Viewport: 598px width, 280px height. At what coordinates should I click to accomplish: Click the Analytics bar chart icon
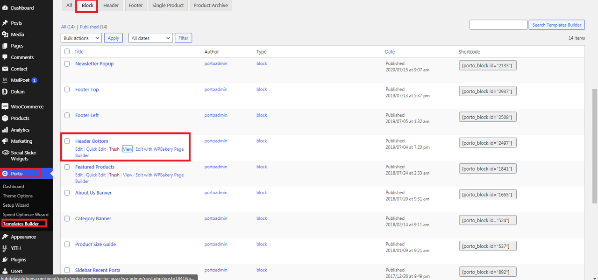(5, 130)
